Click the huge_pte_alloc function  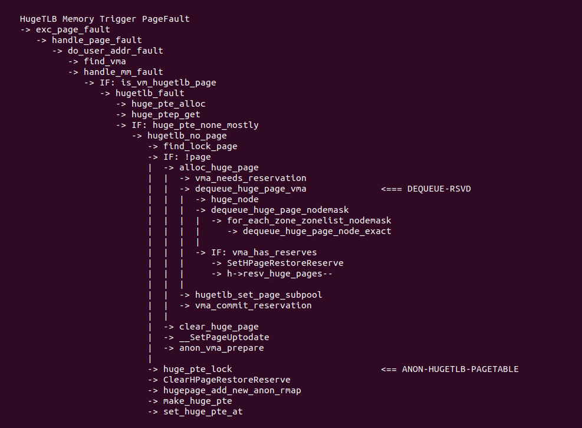click(168, 104)
